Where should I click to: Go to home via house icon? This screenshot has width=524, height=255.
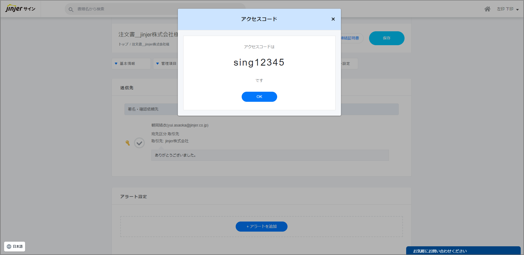pyautogui.click(x=487, y=9)
